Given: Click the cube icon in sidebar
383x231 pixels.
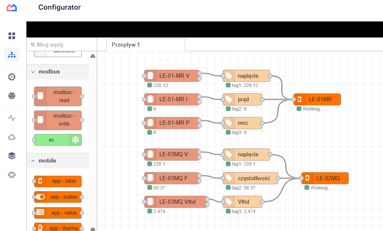Looking at the screenshot, I should coord(12,96).
